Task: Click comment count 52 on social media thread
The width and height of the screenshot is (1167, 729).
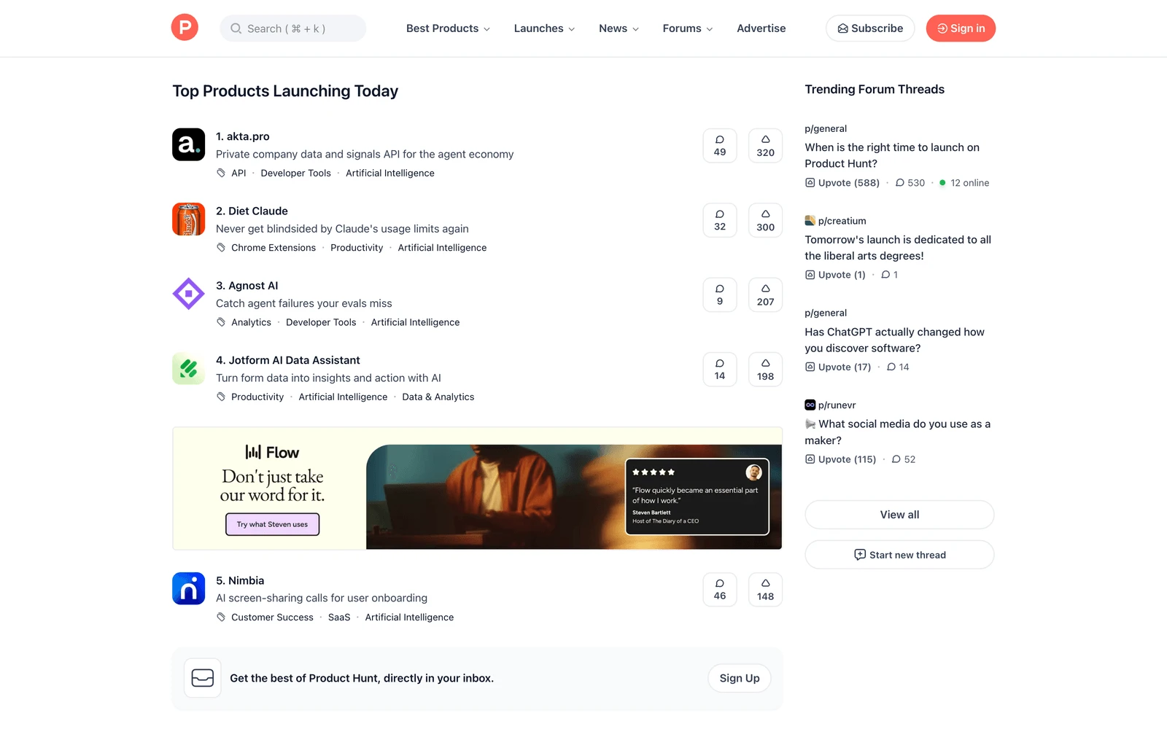Action: (903, 459)
